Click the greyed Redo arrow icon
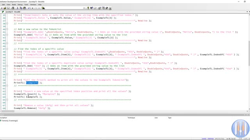 [36, 8]
